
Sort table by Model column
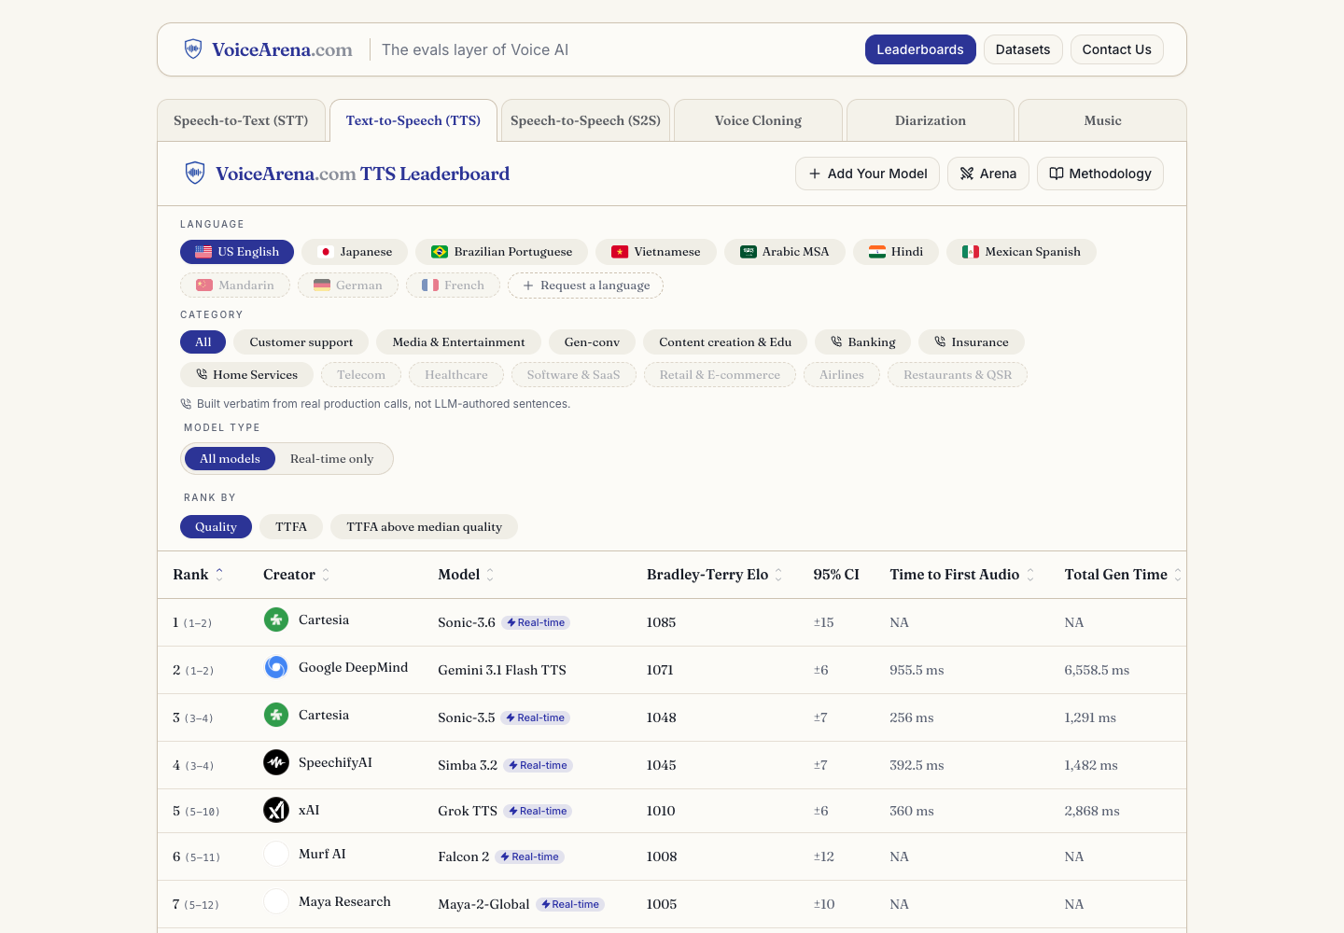(466, 575)
